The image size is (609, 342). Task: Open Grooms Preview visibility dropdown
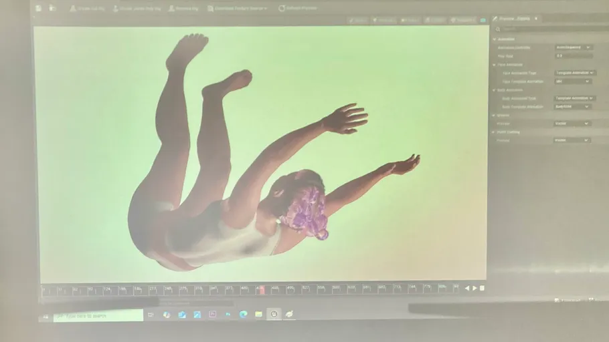(572, 124)
